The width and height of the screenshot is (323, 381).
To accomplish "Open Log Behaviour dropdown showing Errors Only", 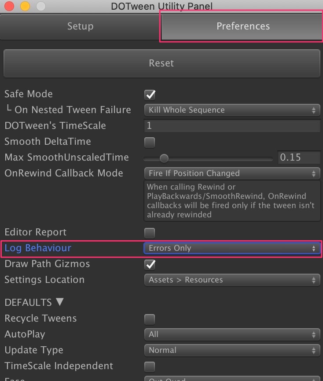I will pos(232,248).
